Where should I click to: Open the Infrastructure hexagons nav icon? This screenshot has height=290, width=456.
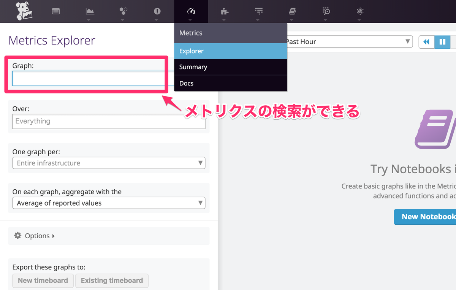click(123, 11)
